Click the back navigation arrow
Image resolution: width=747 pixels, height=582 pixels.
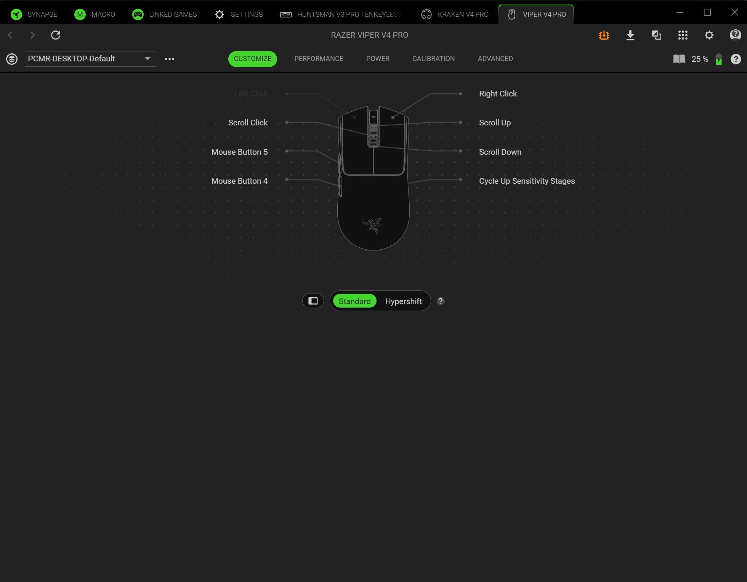[x=10, y=35]
